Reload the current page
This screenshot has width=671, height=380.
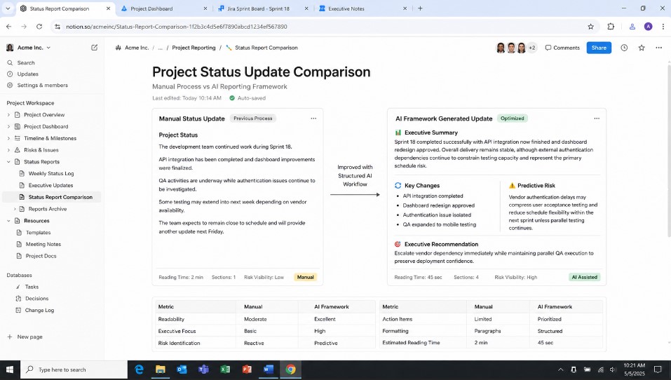[39, 27]
